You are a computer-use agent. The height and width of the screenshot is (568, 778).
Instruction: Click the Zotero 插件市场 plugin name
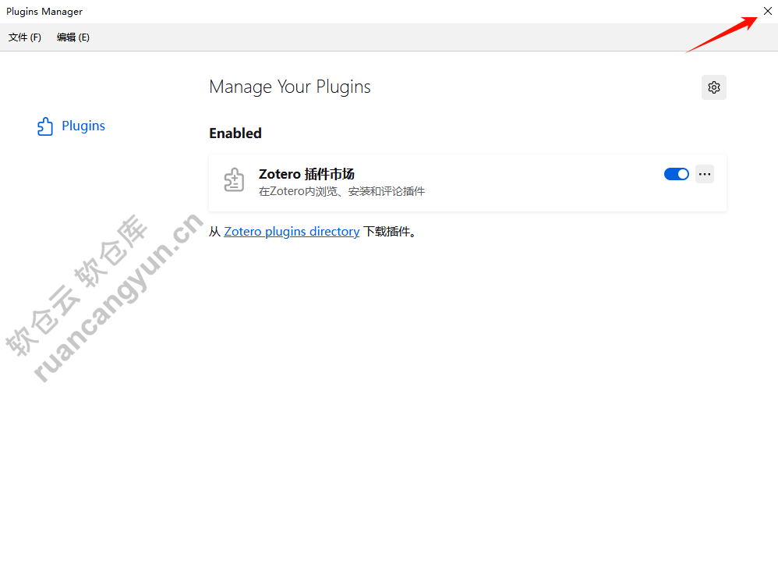pos(306,174)
